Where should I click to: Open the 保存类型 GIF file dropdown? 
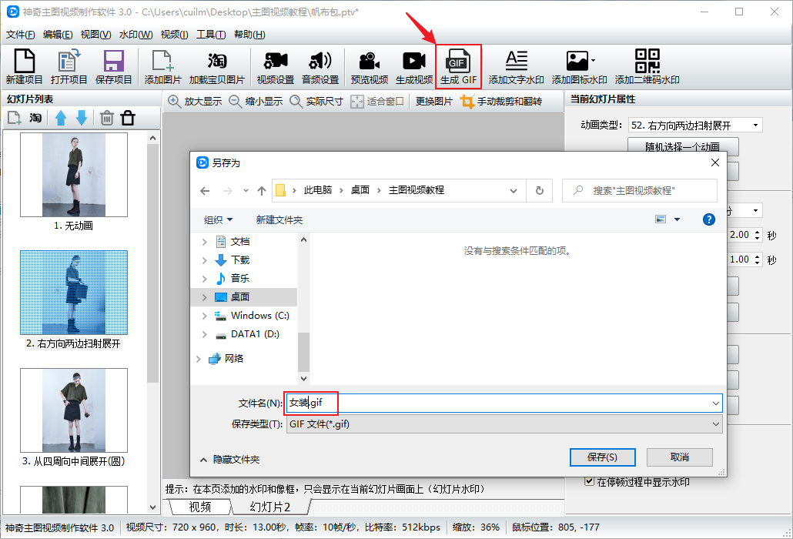click(x=504, y=424)
